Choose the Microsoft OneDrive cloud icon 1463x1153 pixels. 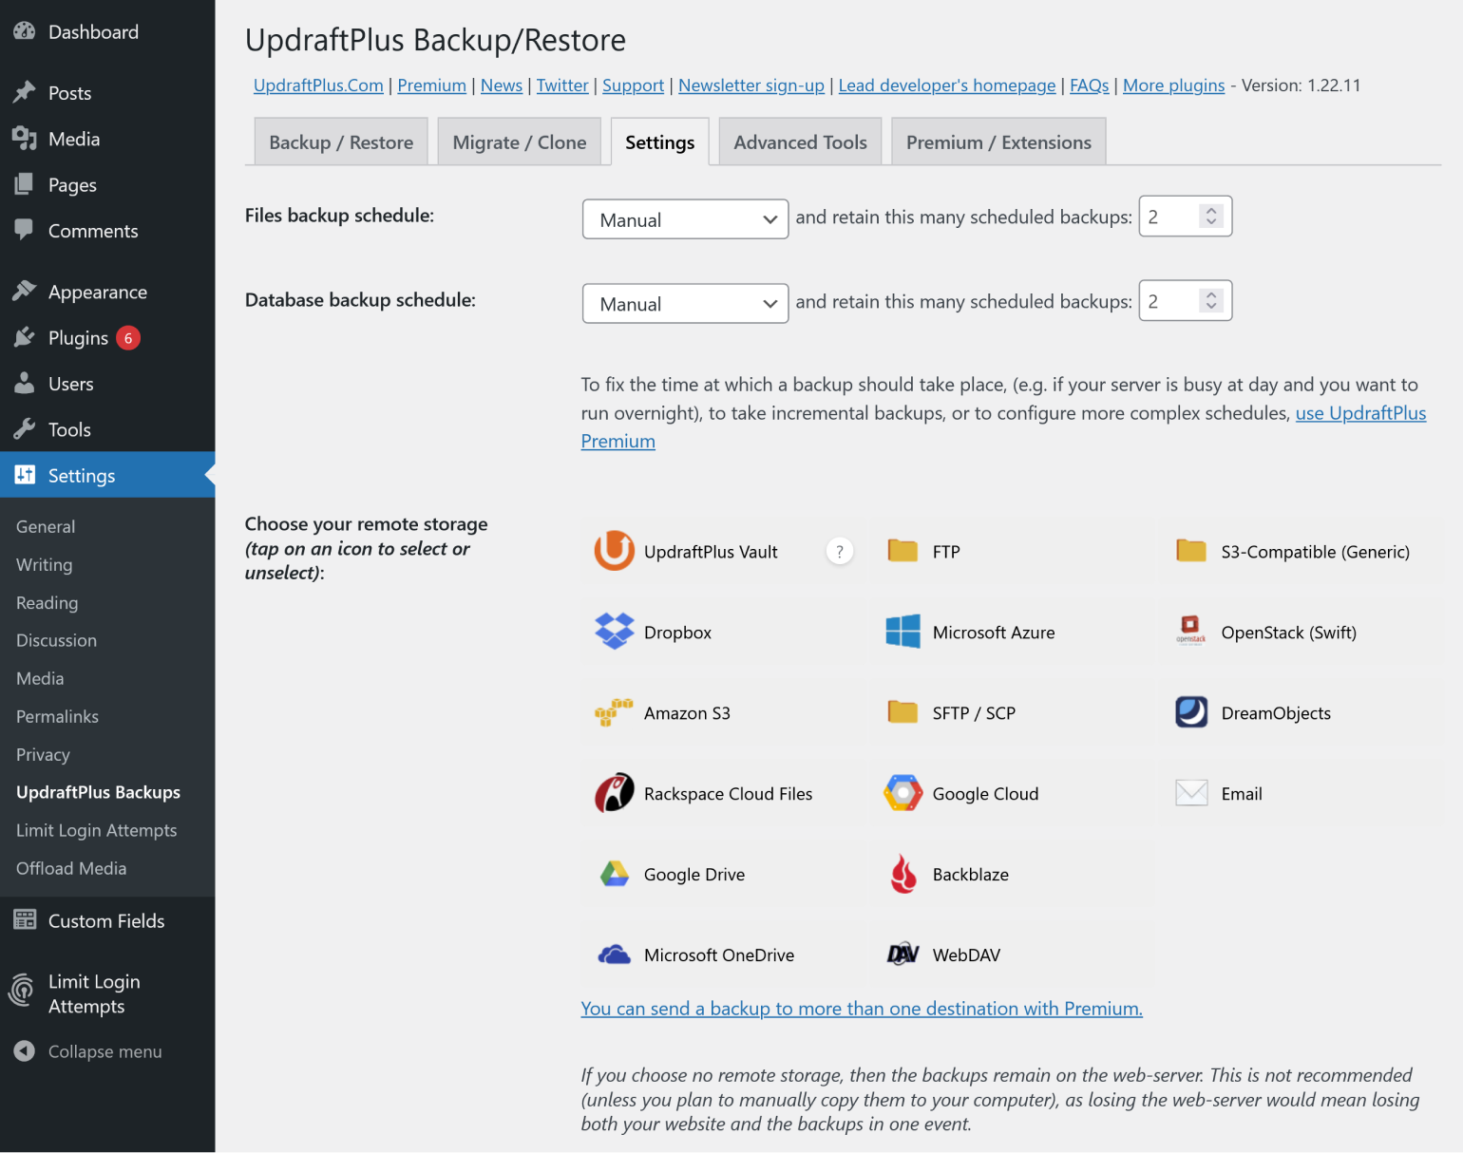click(614, 955)
